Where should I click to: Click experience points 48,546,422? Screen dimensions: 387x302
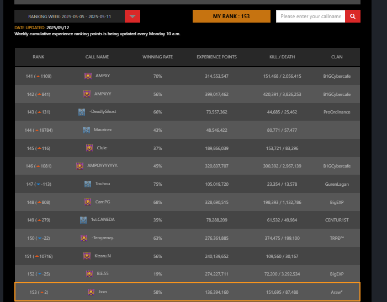pyautogui.click(x=217, y=130)
